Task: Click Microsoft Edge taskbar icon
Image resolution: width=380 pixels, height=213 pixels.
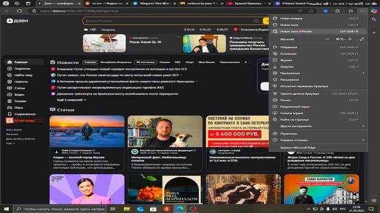Action: 179,209
